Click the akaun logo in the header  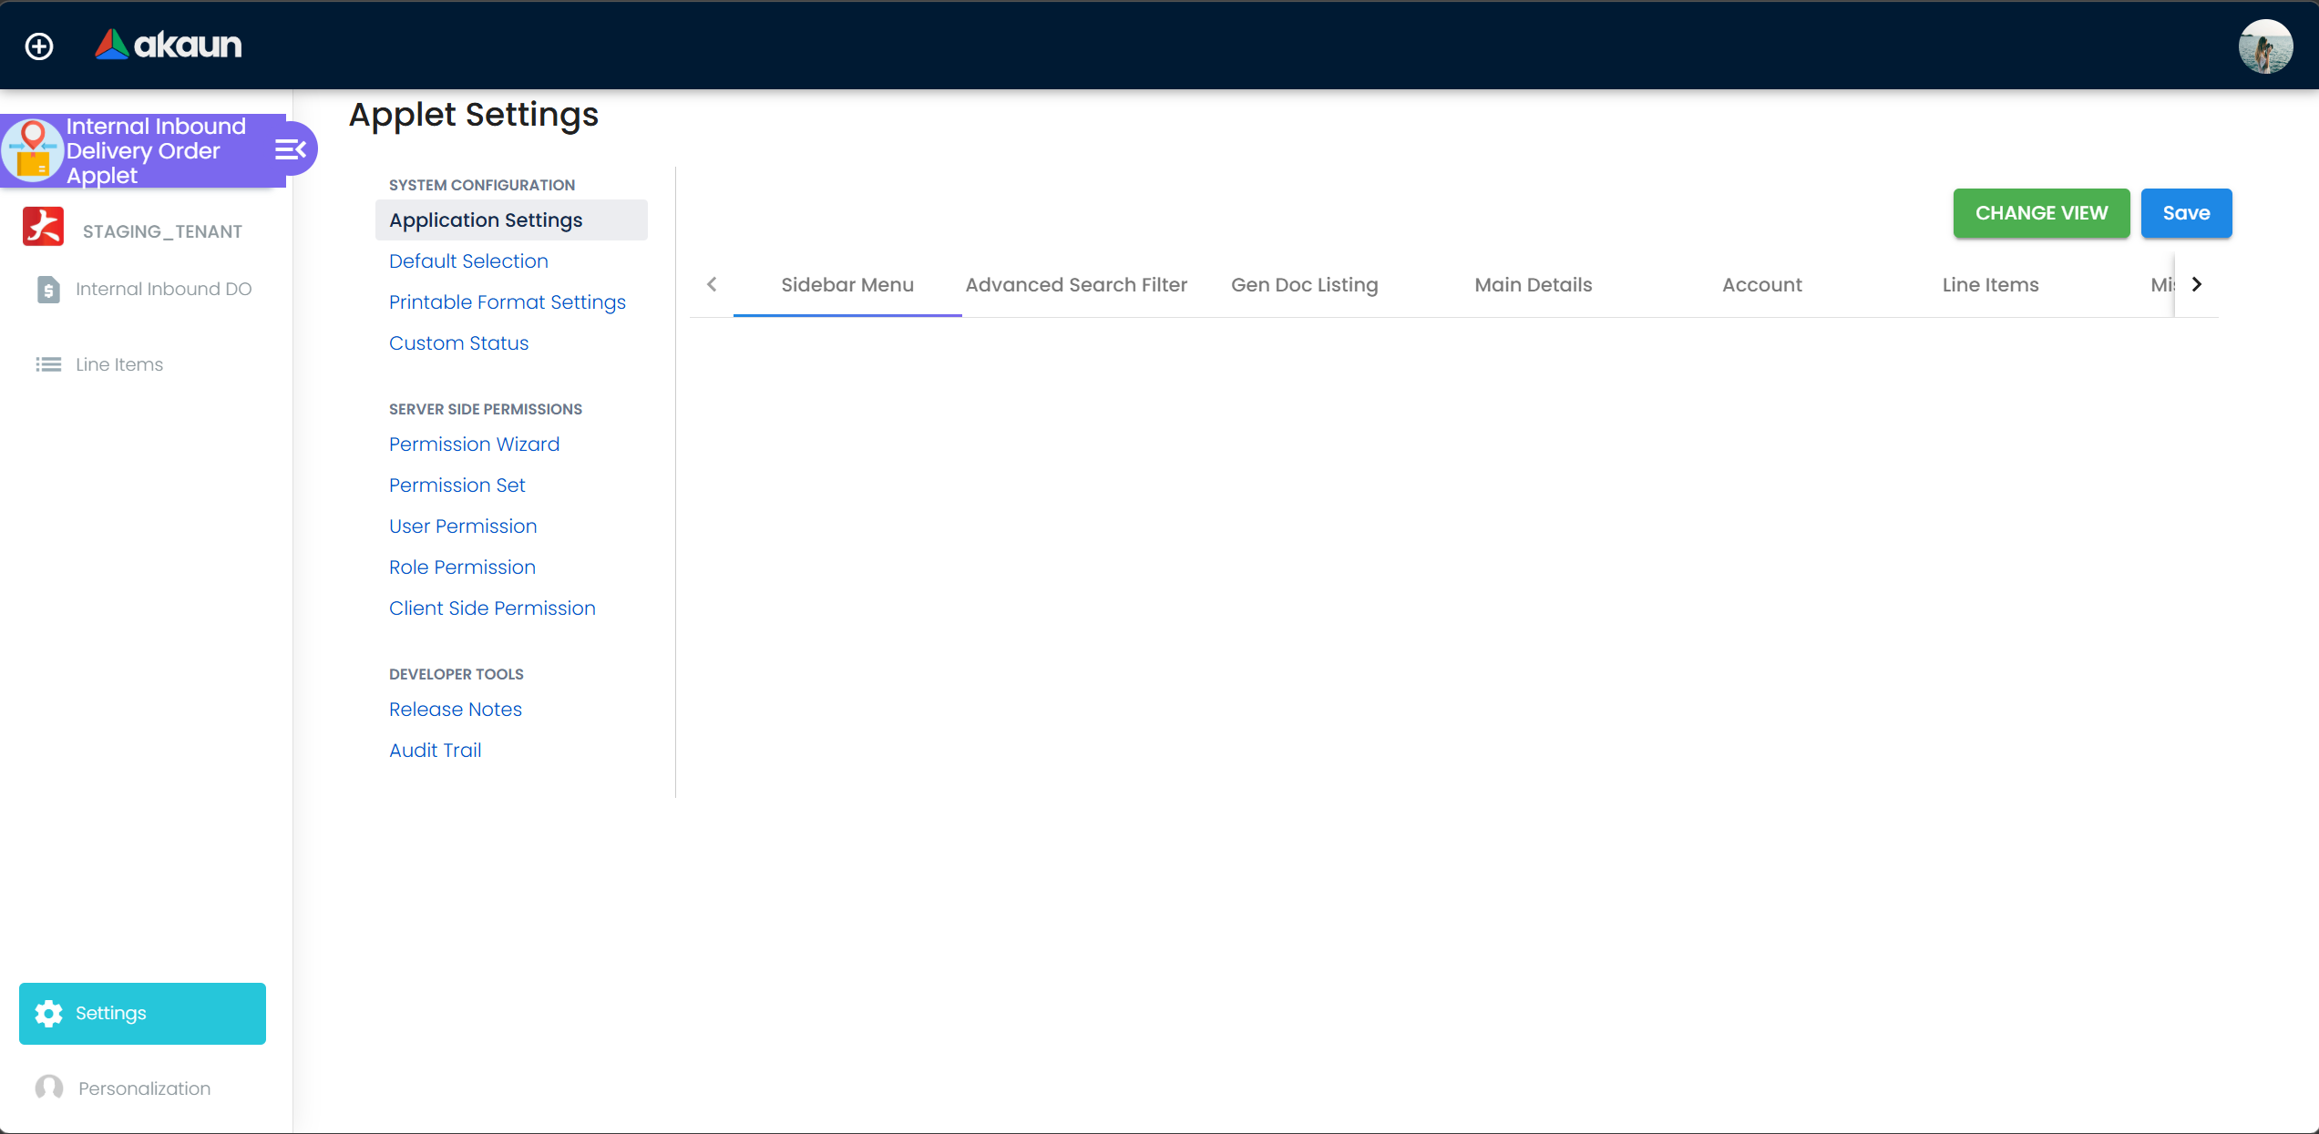point(168,45)
